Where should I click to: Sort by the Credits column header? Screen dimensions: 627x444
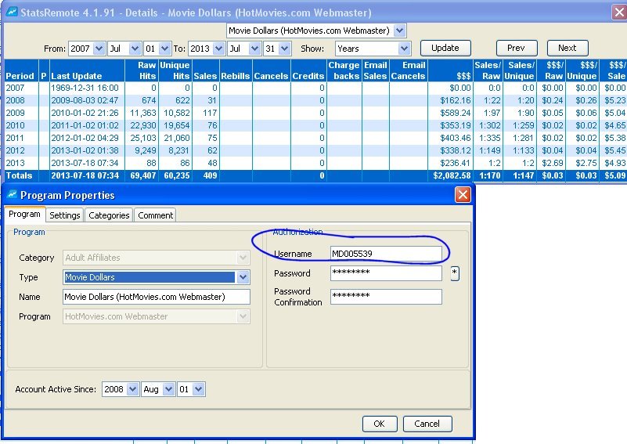[x=308, y=70]
